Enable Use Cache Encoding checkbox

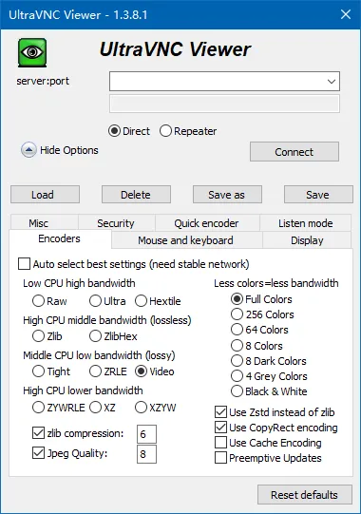[x=220, y=443]
